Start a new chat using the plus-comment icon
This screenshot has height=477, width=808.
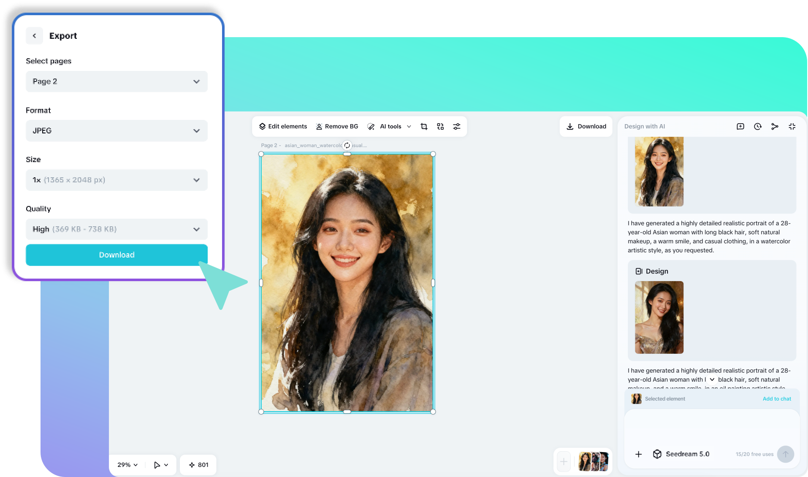pyautogui.click(x=740, y=126)
